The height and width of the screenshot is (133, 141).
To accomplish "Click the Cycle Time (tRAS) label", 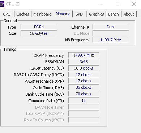I will pos(48,88).
